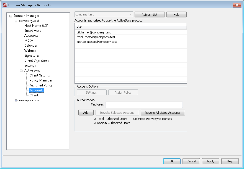Collapse the ActiveSync tree branch
The width and height of the screenshot is (244, 169).
[21, 71]
